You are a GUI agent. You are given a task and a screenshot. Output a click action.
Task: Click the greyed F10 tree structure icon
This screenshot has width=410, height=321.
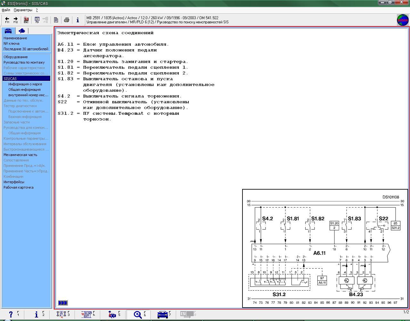45,20
